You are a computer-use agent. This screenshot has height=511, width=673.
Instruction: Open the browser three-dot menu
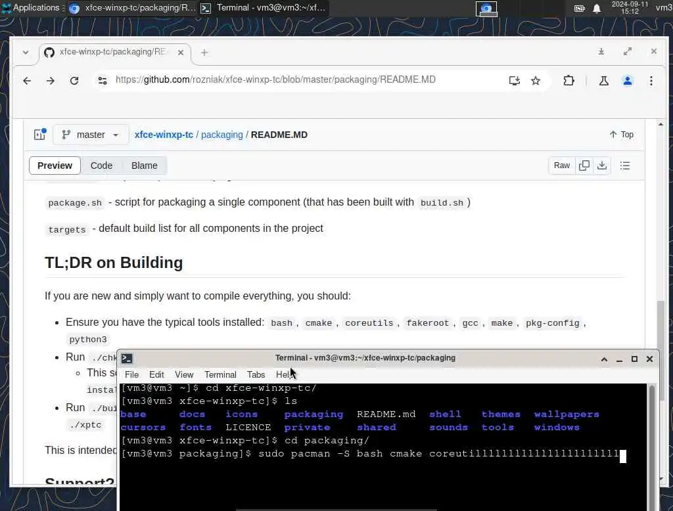(651, 81)
